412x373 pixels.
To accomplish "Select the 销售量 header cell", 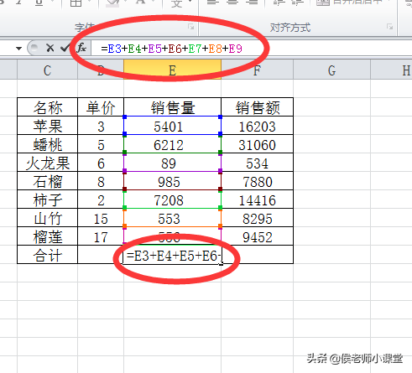I will (x=172, y=107).
